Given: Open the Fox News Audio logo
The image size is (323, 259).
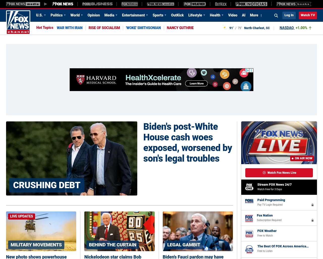Looking at the screenshot, I should pos(160,4).
